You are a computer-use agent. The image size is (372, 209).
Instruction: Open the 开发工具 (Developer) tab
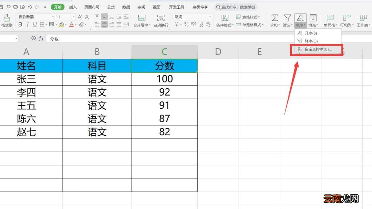coord(177,7)
